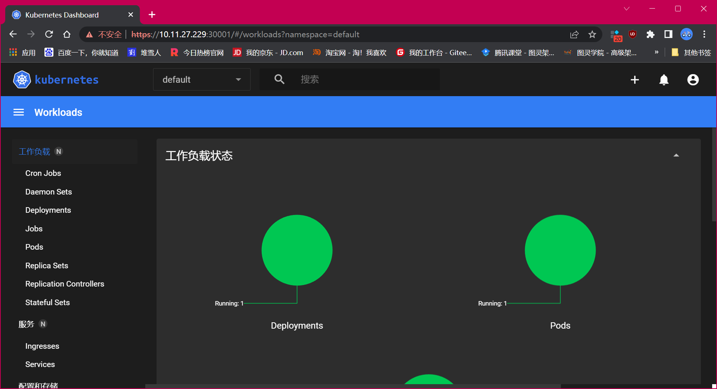717x389 pixels.
Task: Open Replica Sets in sidebar
Action: [x=47, y=266]
